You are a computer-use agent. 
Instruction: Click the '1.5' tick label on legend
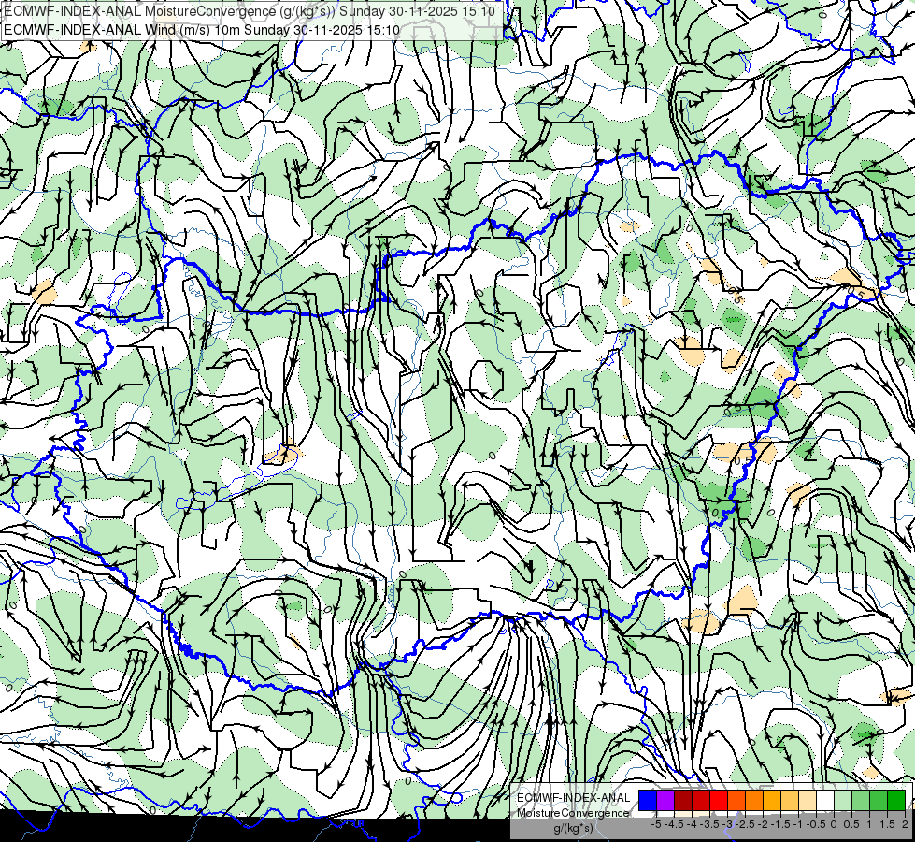click(887, 824)
